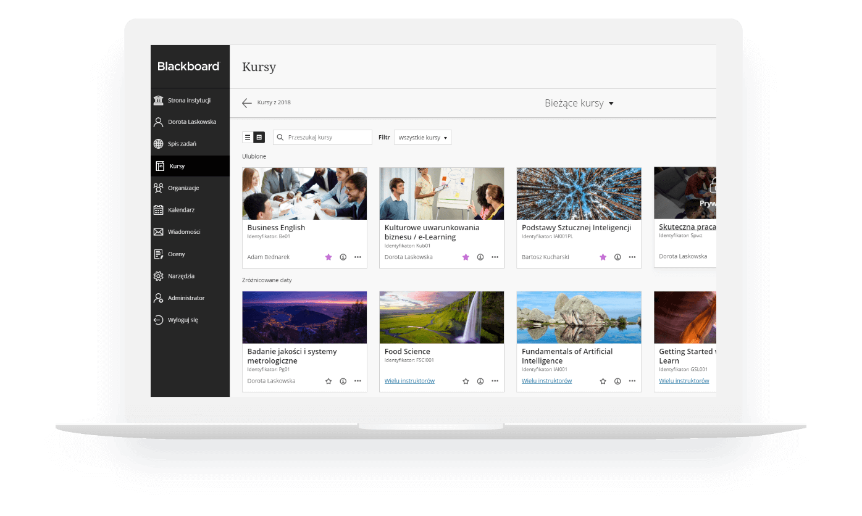862x516 pixels.
Task: Open Narzędzia gear icon
Action: click(159, 276)
